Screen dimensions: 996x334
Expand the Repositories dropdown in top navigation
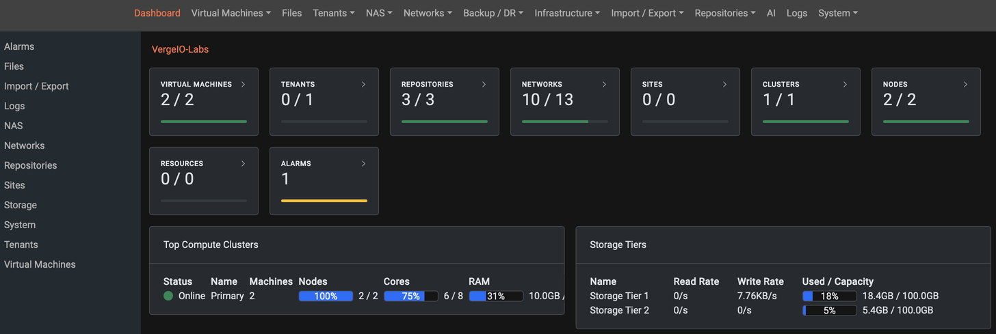[x=725, y=13]
